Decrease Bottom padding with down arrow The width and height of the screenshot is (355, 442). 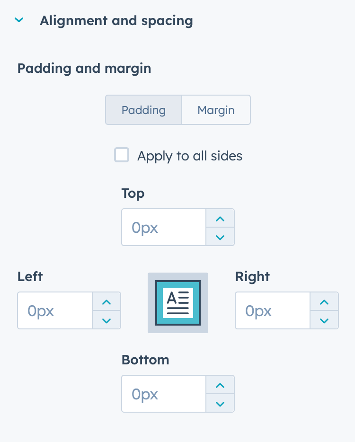pyautogui.click(x=220, y=403)
